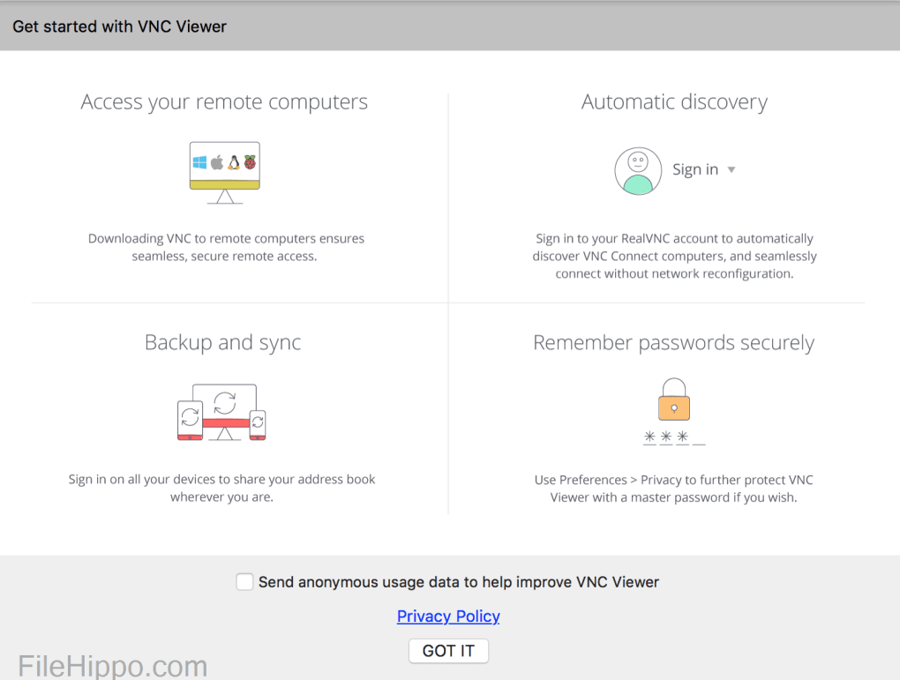Click the Raspberry Pi logo on the monitor
Viewport: 900px width, 680px height.
point(250,162)
